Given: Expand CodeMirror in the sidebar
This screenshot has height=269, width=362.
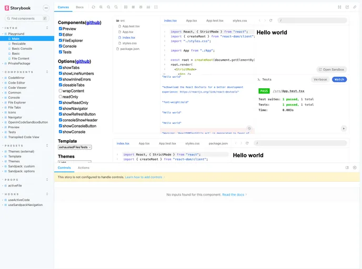Looking at the screenshot, I should [x=16, y=78].
